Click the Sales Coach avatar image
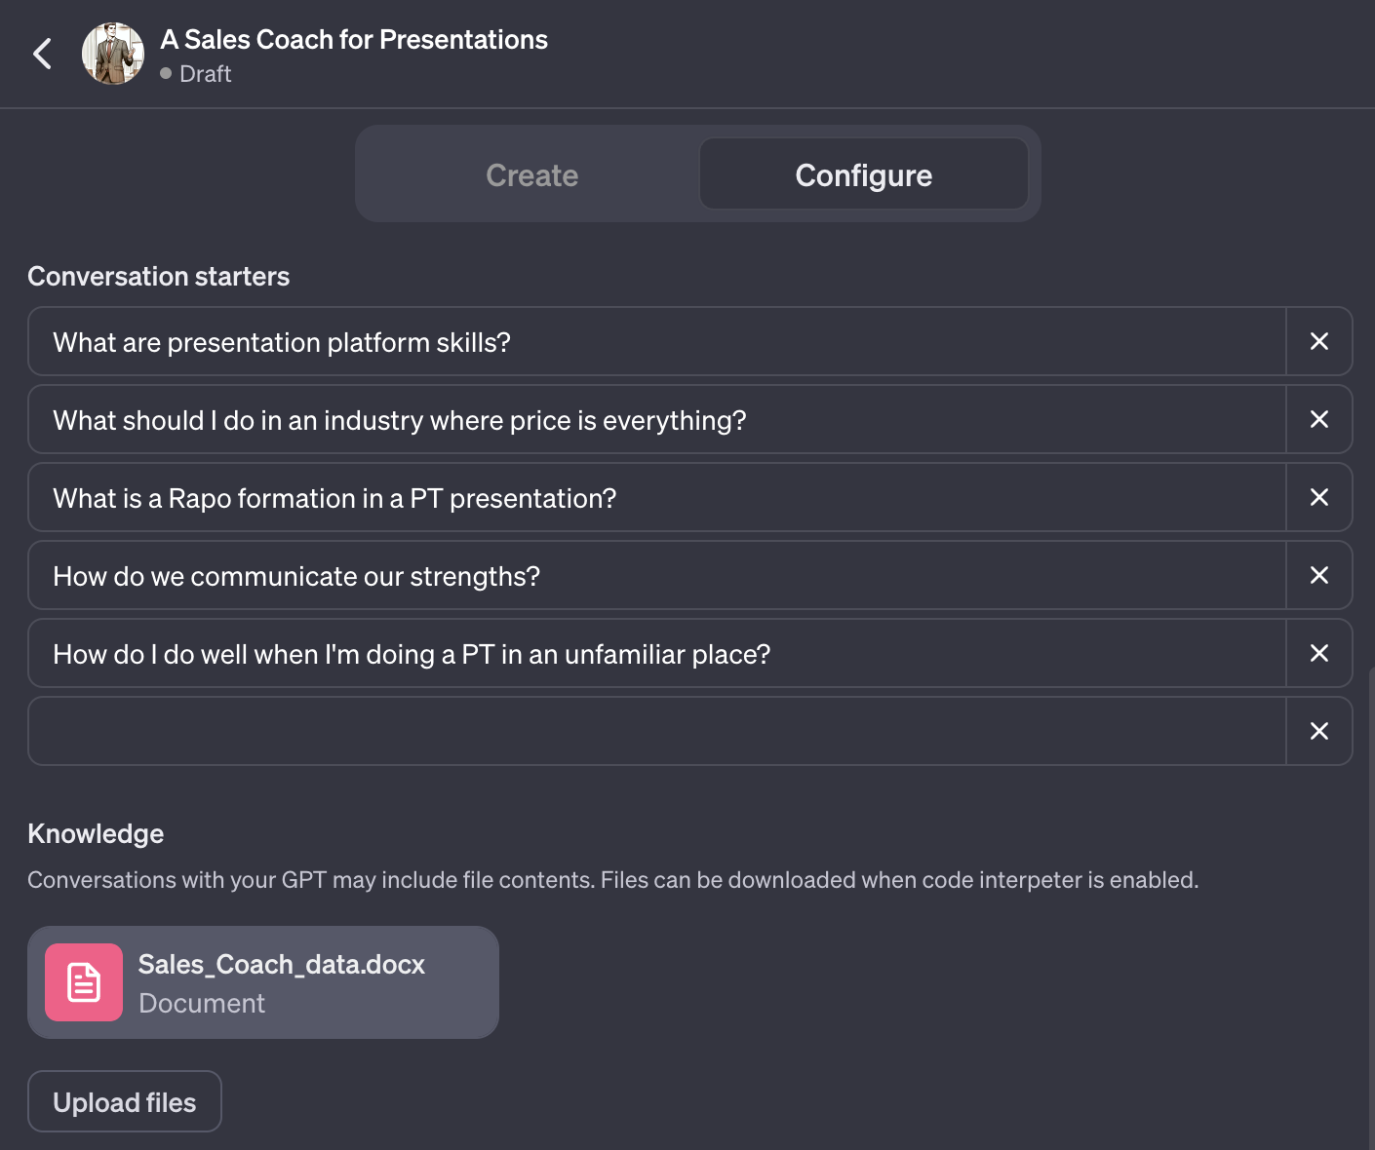1375x1150 pixels. [x=113, y=54]
